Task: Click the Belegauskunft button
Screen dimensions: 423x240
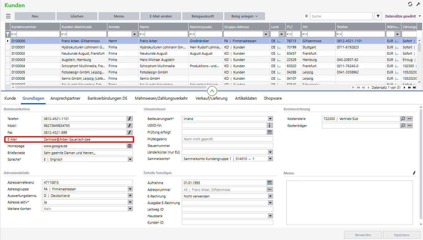Action: pyautogui.click(x=203, y=16)
